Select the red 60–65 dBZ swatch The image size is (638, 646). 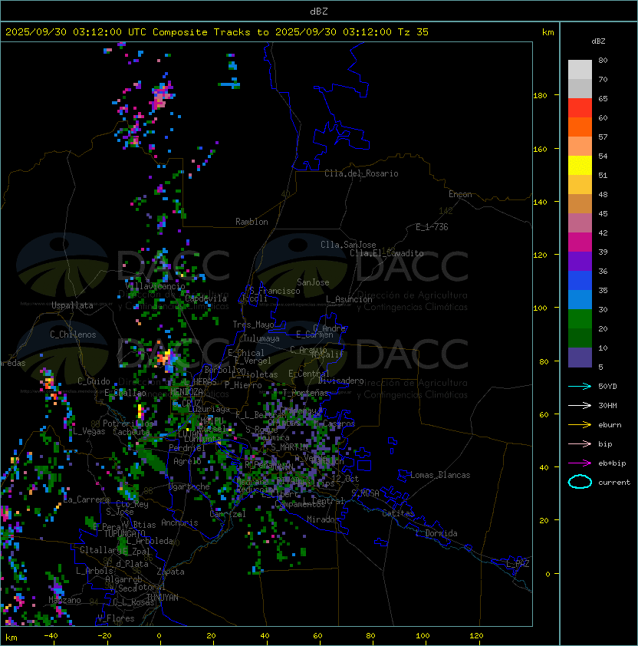click(x=580, y=108)
